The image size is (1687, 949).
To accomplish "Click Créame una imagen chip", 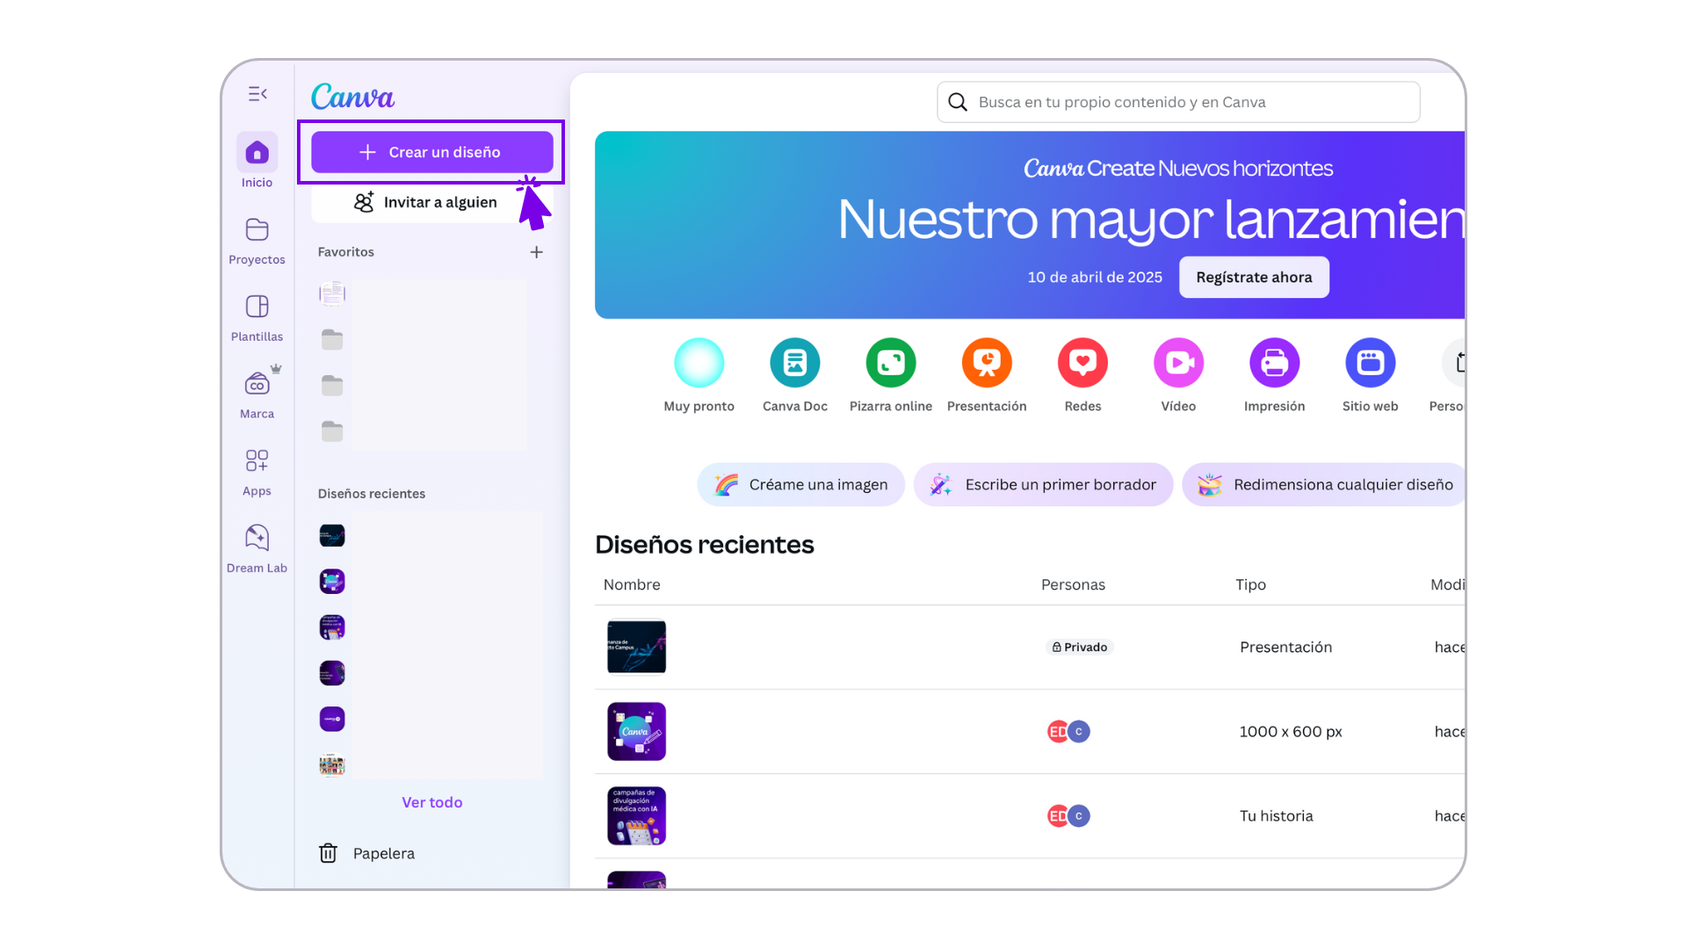I will point(800,484).
